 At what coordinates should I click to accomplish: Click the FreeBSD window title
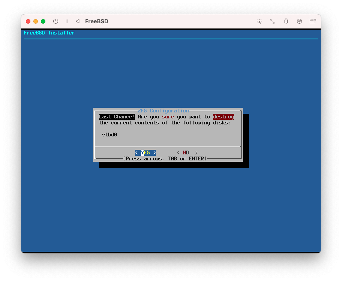pyautogui.click(x=97, y=21)
